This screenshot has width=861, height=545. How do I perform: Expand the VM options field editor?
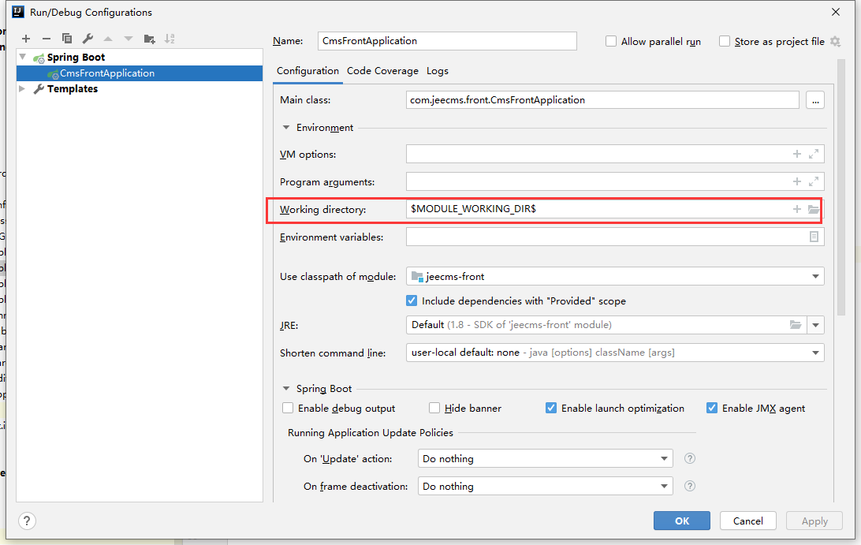tap(814, 155)
